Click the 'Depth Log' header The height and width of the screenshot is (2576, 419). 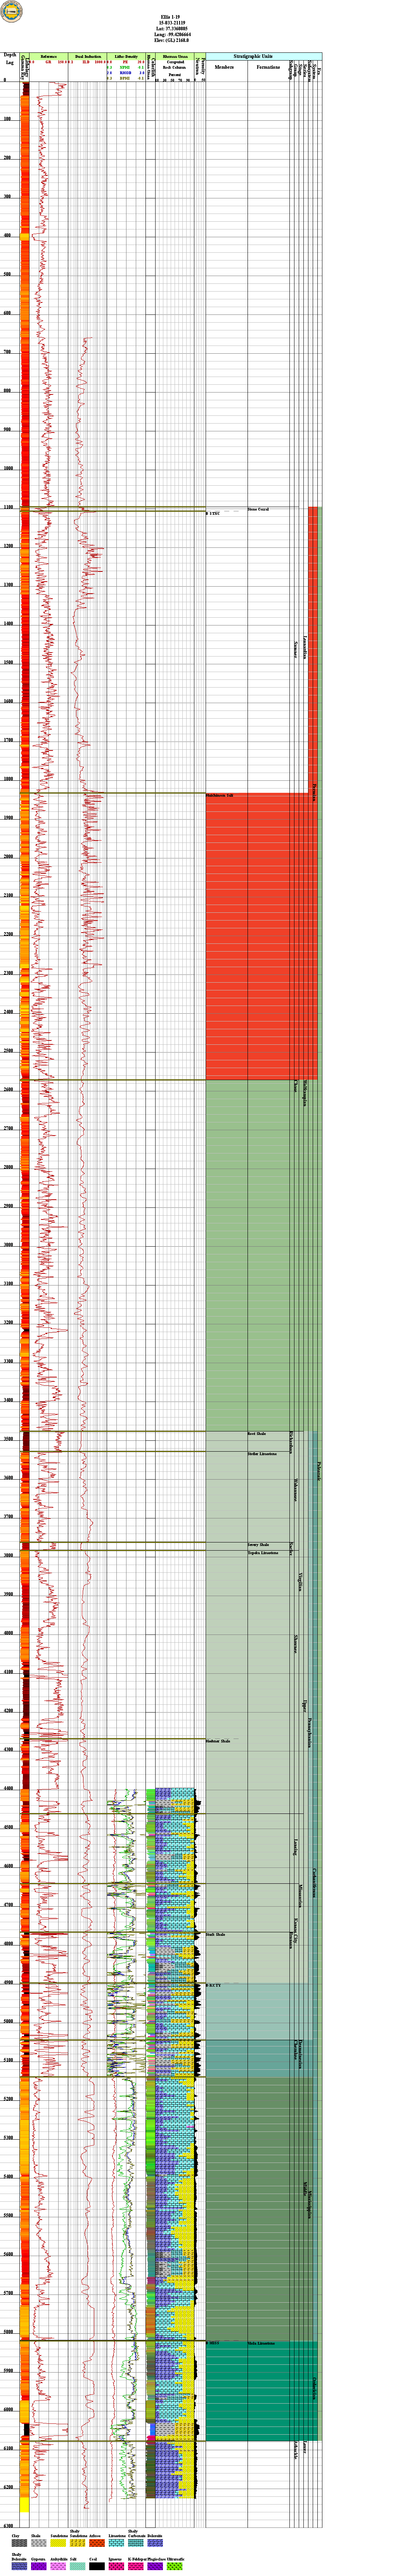click(x=10, y=59)
